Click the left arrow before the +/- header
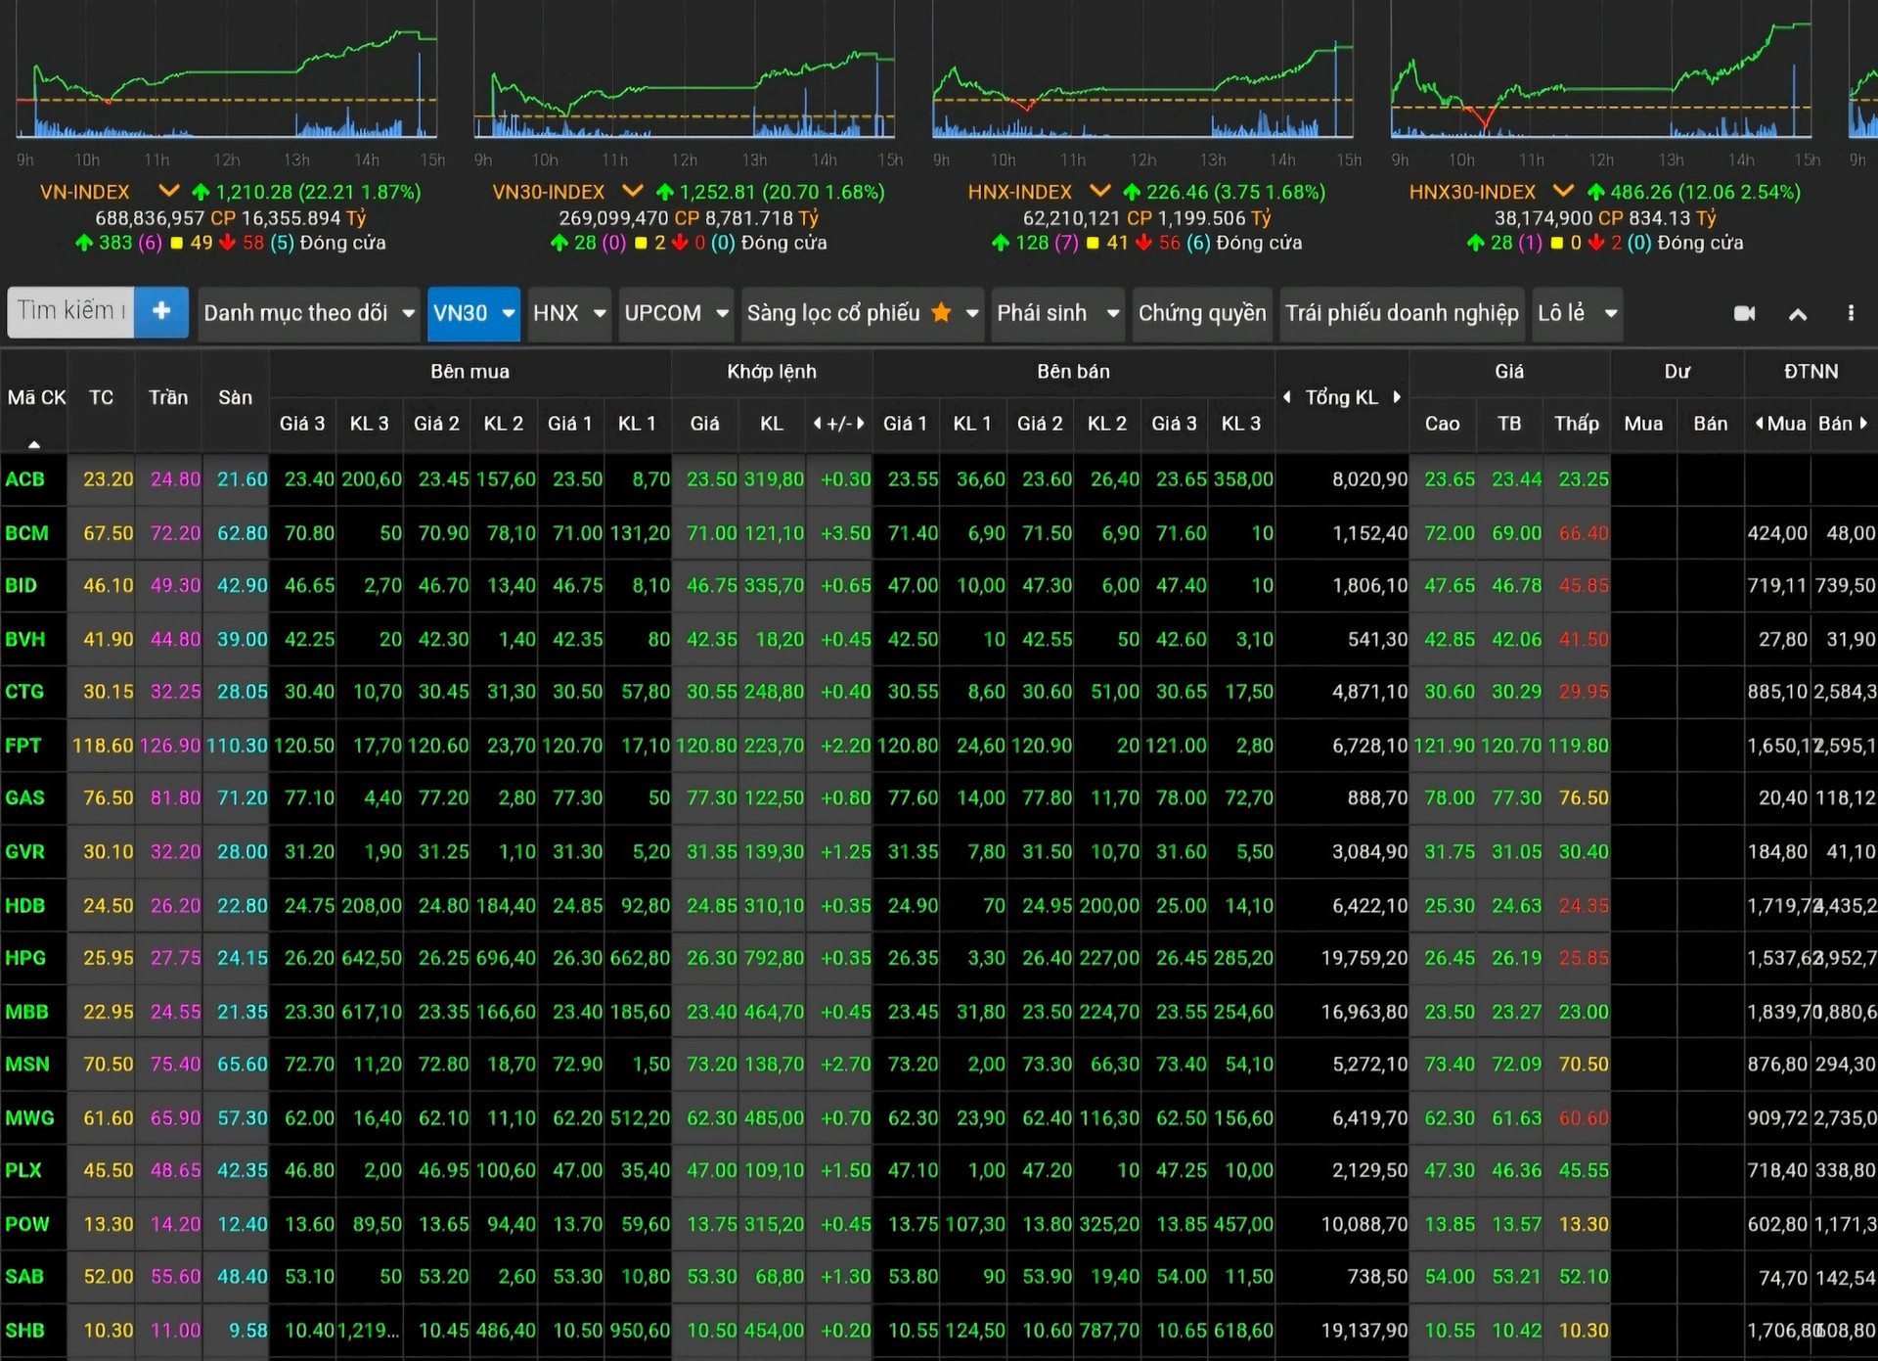 pyautogui.click(x=817, y=423)
